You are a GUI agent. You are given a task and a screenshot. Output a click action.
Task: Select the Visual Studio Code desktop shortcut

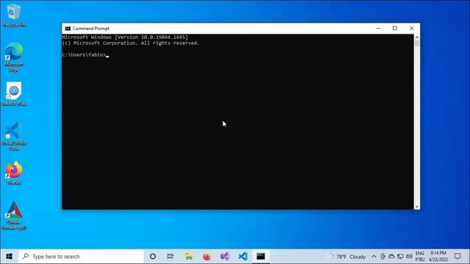click(14, 136)
